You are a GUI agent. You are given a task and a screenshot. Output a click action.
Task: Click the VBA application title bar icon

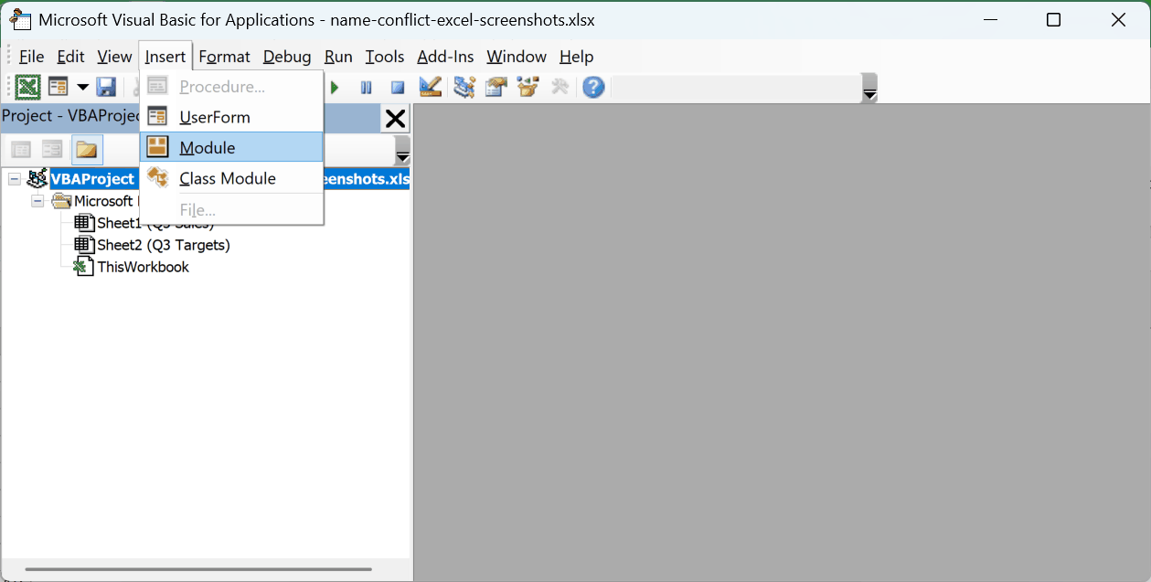click(x=21, y=19)
